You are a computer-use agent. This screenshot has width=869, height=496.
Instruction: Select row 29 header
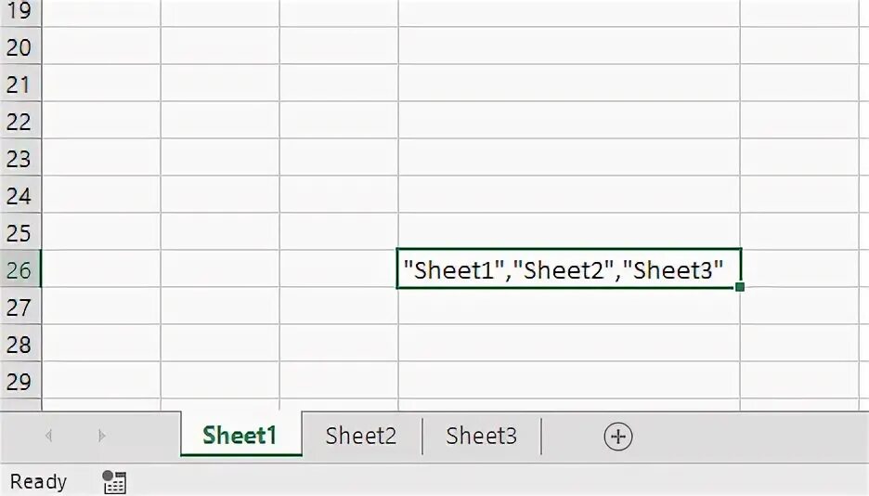(19, 381)
